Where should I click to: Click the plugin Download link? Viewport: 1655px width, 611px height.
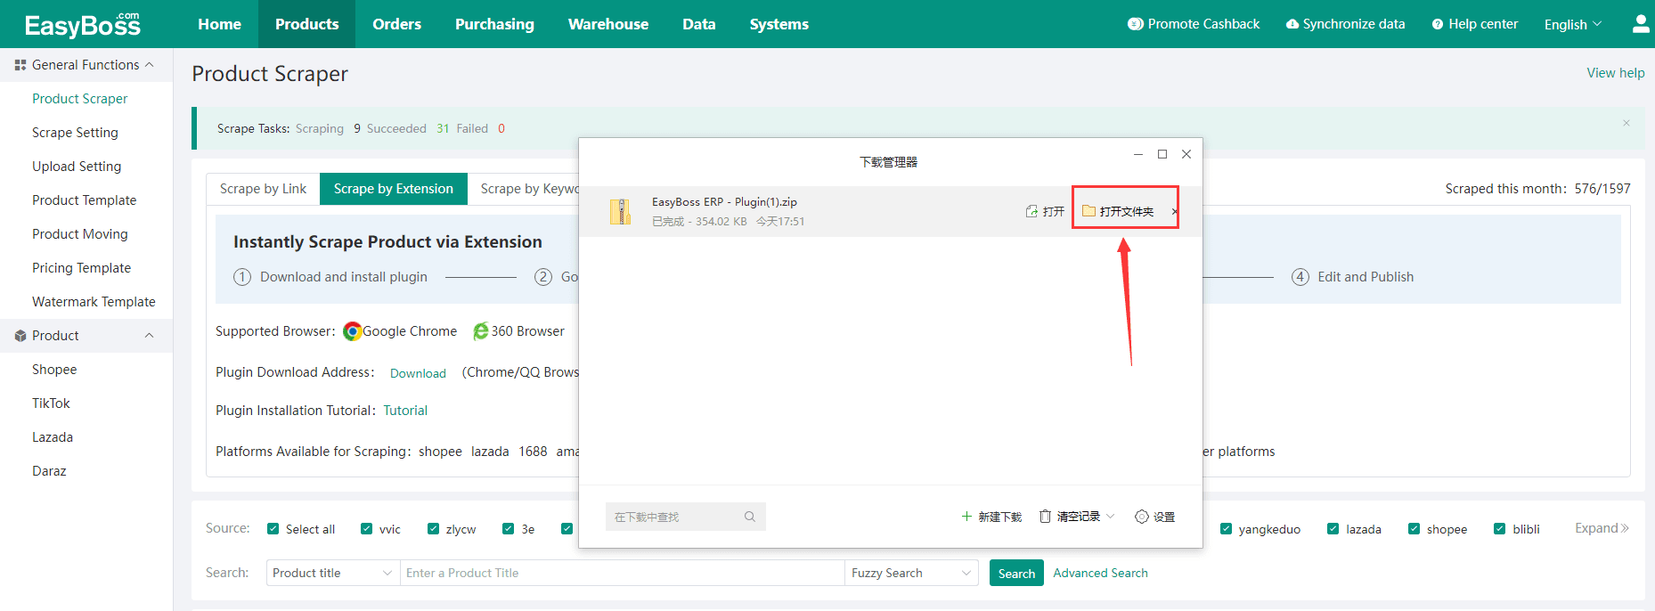tap(418, 373)
